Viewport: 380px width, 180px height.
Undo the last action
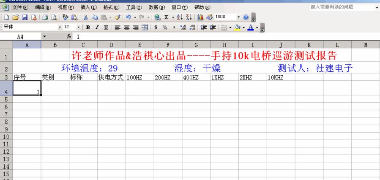128,17
